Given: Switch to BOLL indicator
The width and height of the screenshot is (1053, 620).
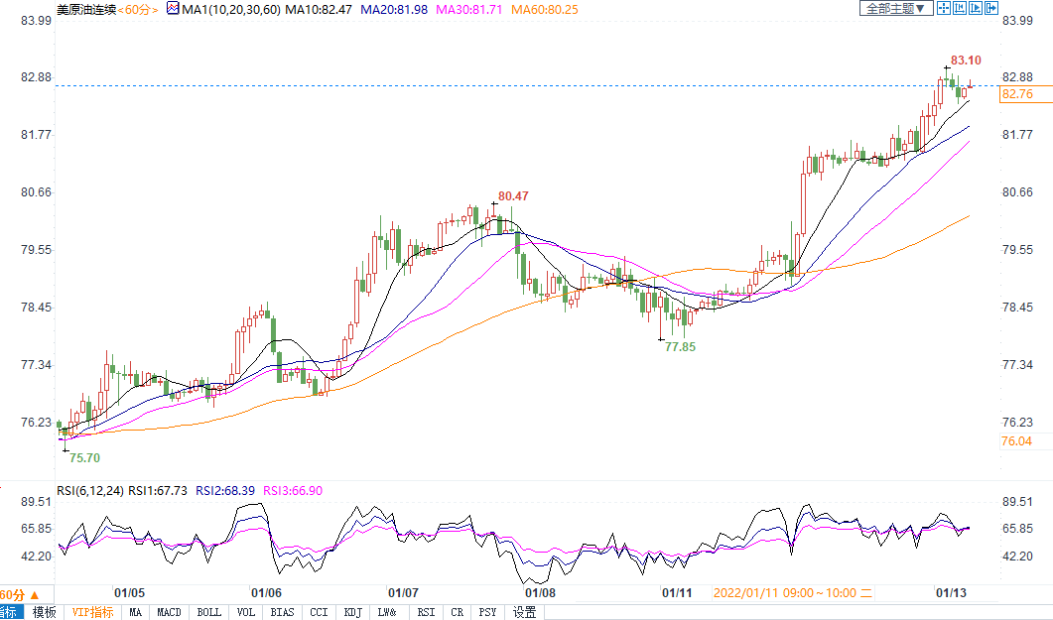Looking at the screenshot, I should [208, 612].
